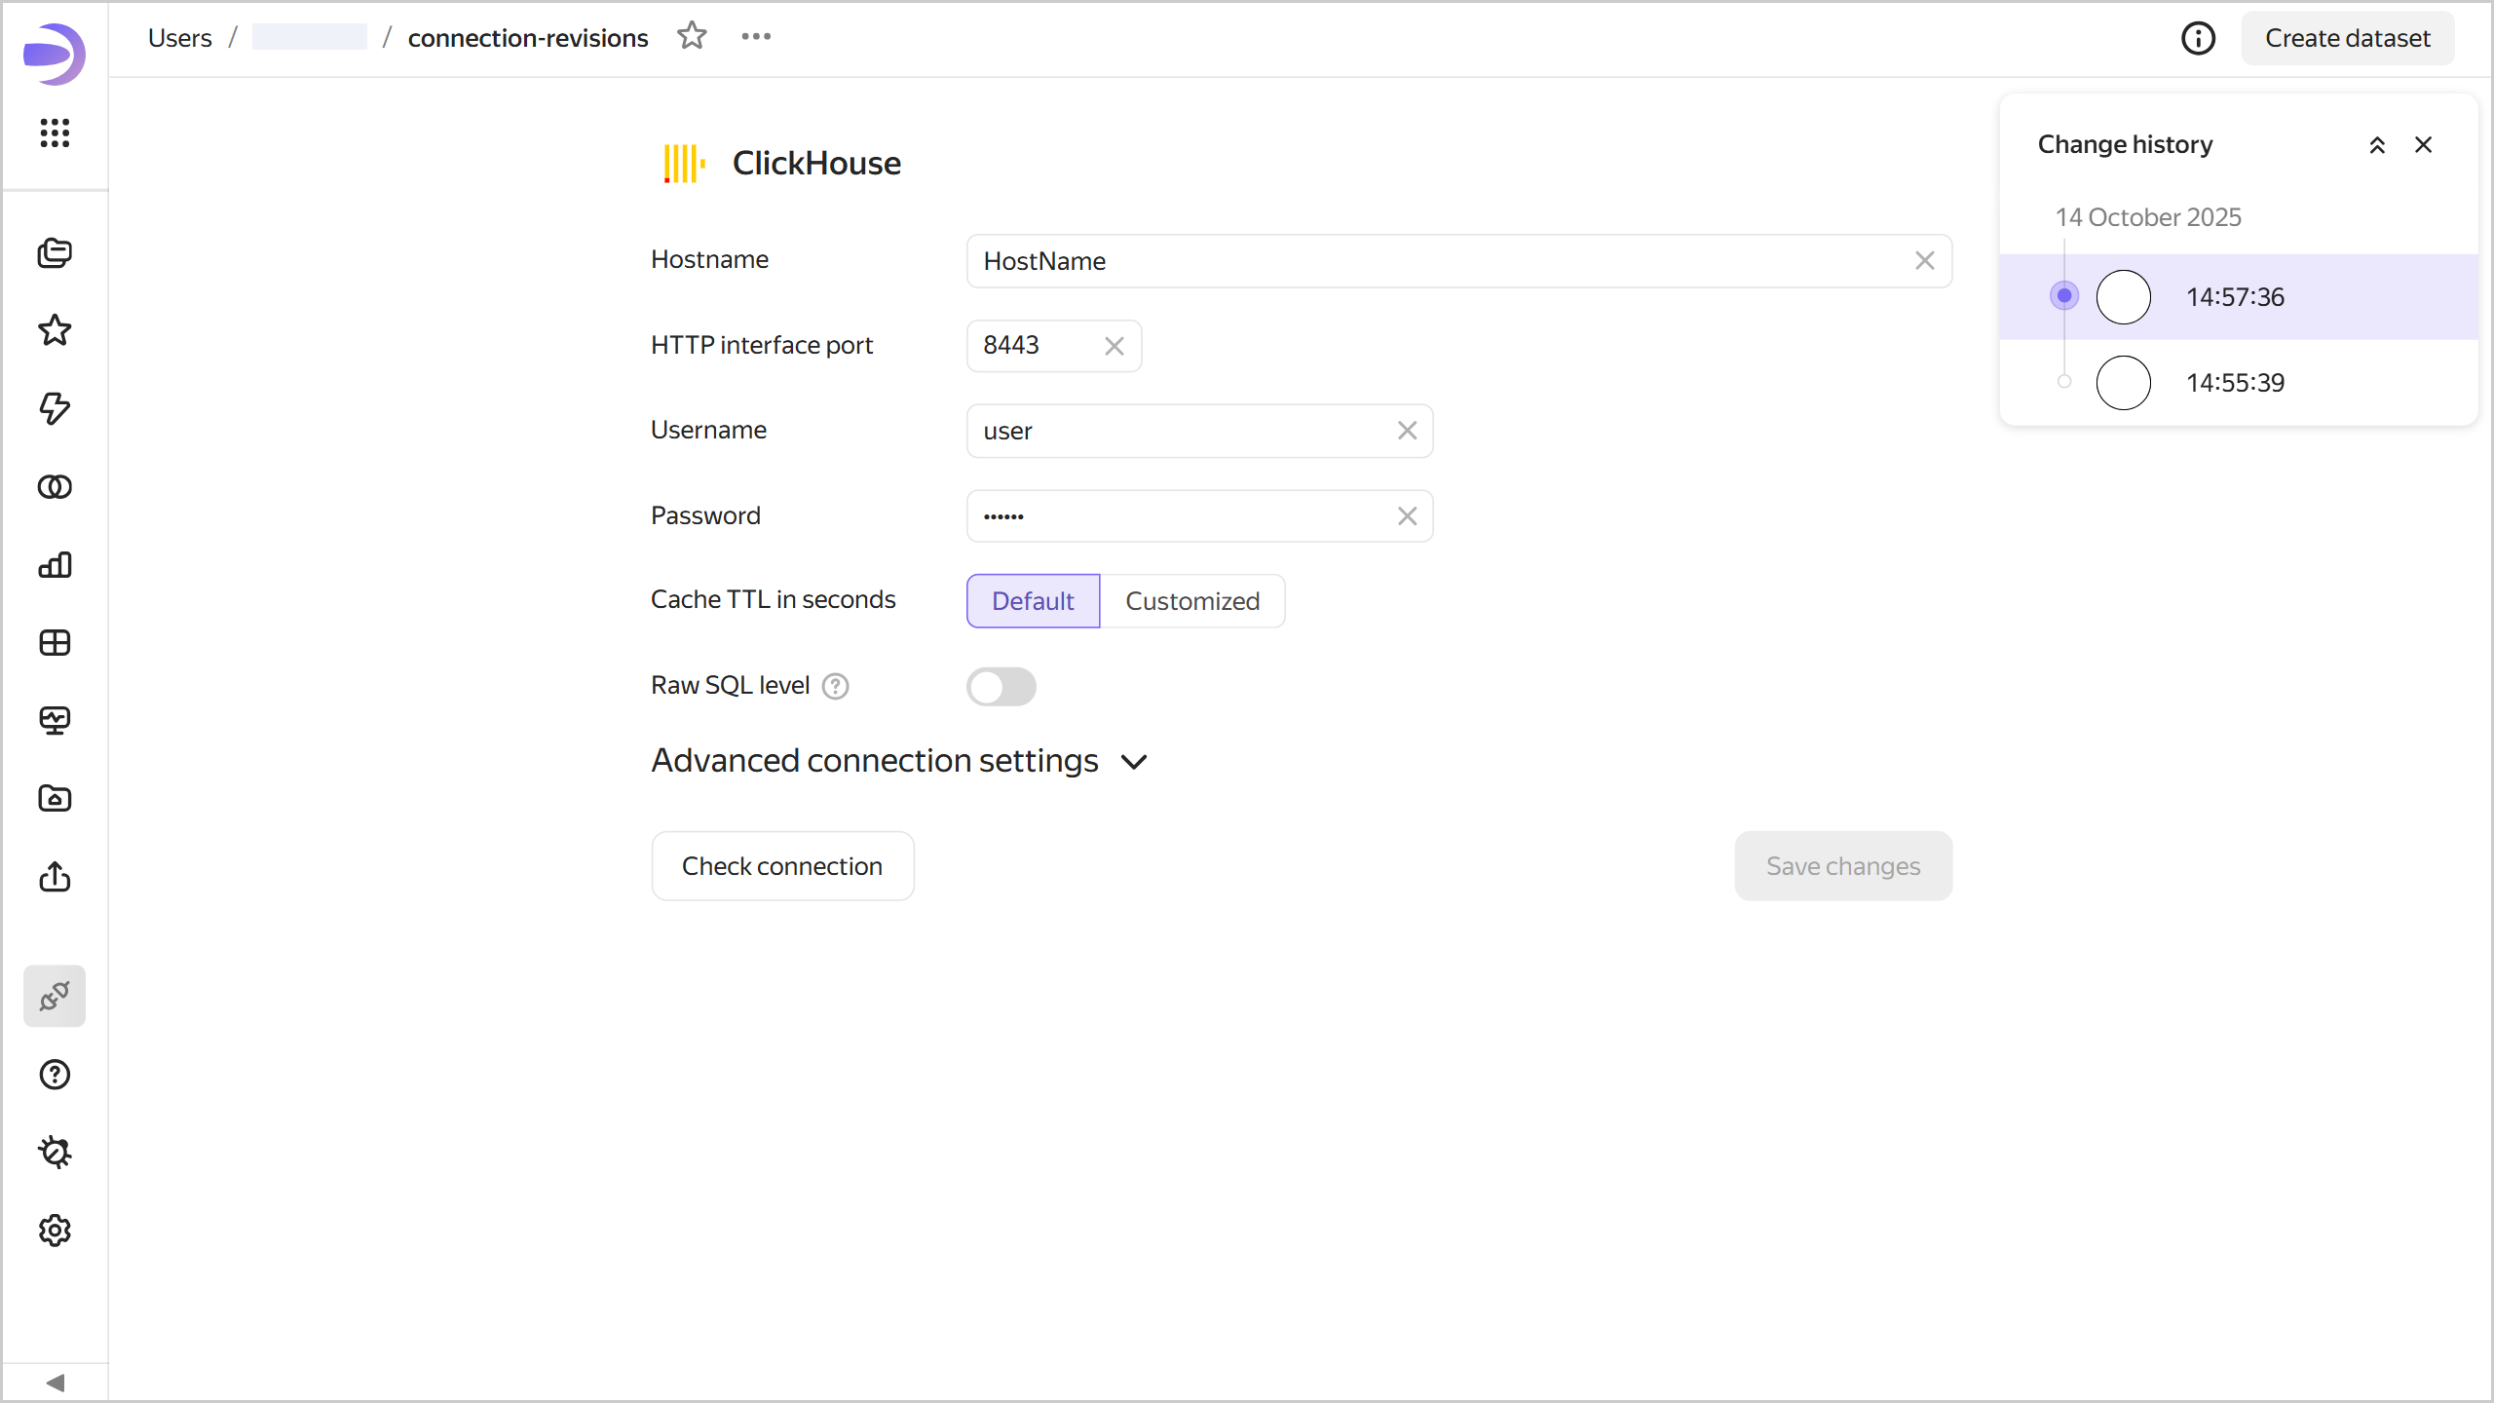2494x1403 pixels.
Task: Open Connections section in sidebar
Action: click(55, 996)
